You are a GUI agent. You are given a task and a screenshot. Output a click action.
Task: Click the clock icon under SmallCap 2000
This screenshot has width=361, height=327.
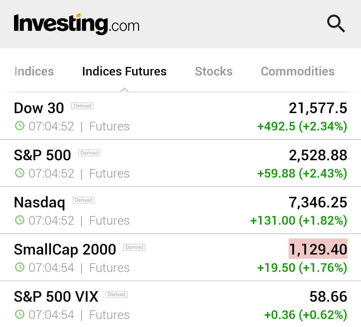coord(20,267)
